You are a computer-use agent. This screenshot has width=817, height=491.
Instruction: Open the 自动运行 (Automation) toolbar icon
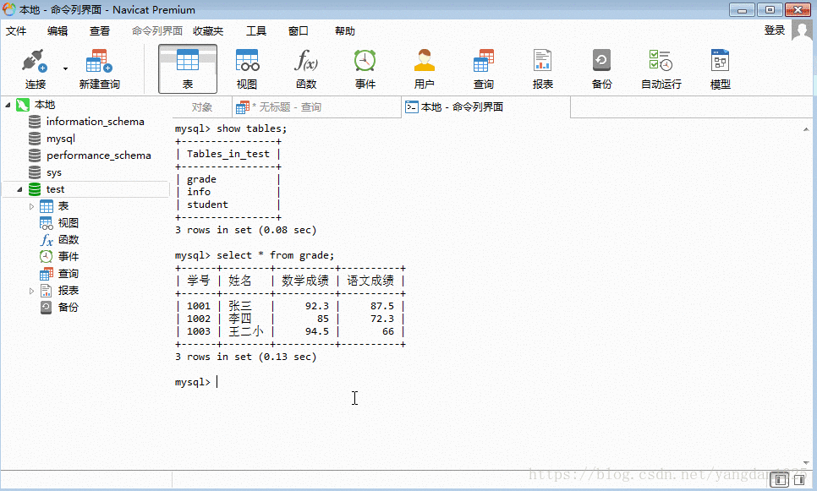pyautogui.click(x=660, y=68)
